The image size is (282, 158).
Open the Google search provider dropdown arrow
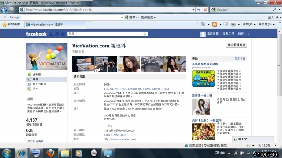point(280,9)
